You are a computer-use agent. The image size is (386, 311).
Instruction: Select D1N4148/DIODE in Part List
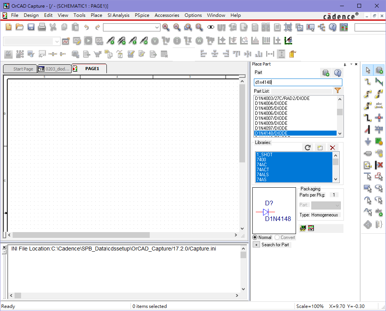(x=295, y=133)
